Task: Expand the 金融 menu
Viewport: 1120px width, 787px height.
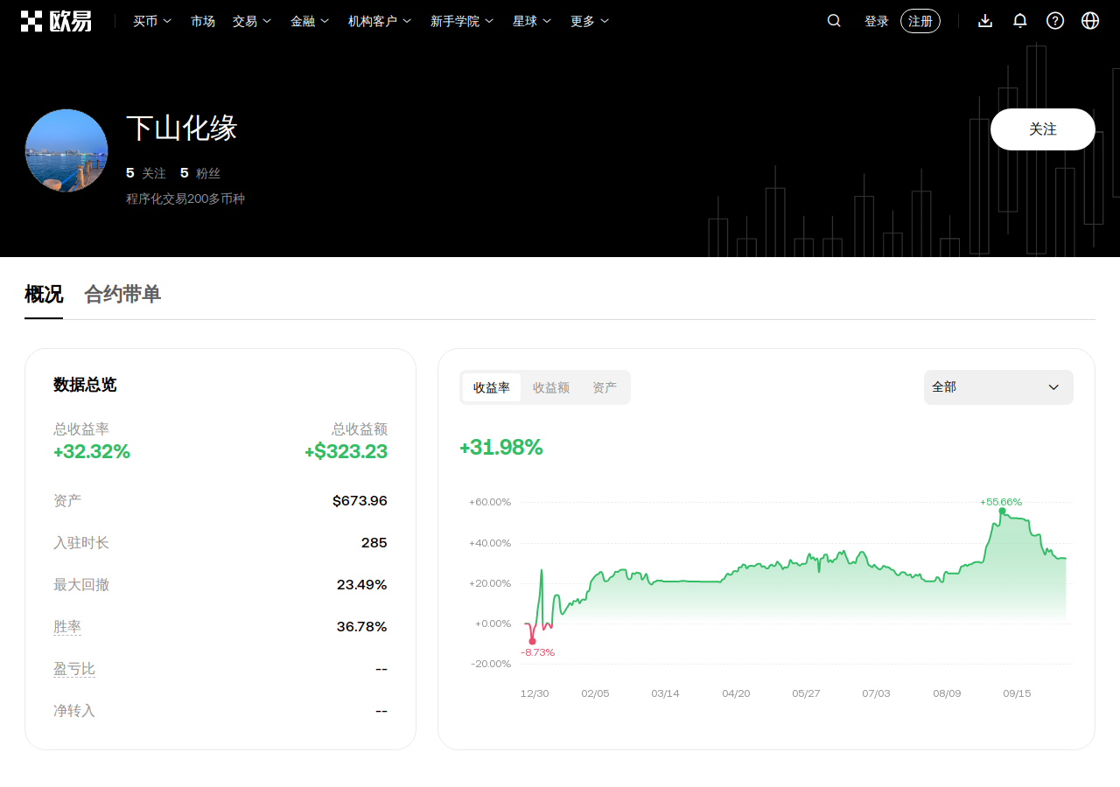Action: point(310,21)
